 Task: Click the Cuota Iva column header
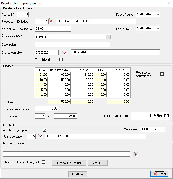[82, 70]
